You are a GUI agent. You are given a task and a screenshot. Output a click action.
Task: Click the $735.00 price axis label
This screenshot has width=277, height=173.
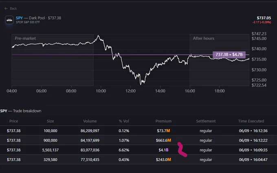[259, 59]
